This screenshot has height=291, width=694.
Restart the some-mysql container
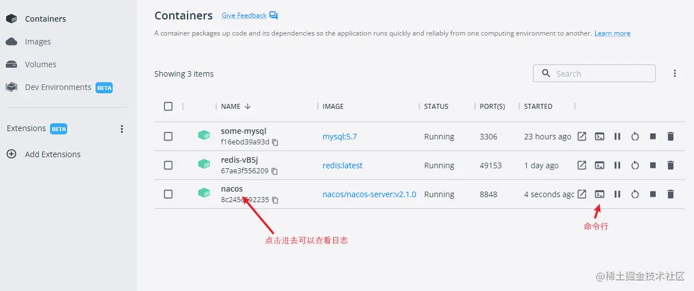click(x=635, y=137)
